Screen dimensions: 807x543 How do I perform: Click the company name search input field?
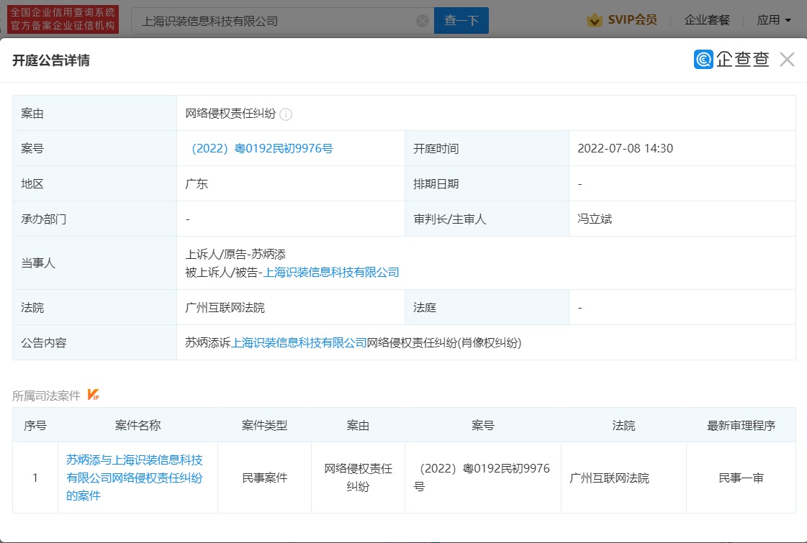click(x=274, y=21)
